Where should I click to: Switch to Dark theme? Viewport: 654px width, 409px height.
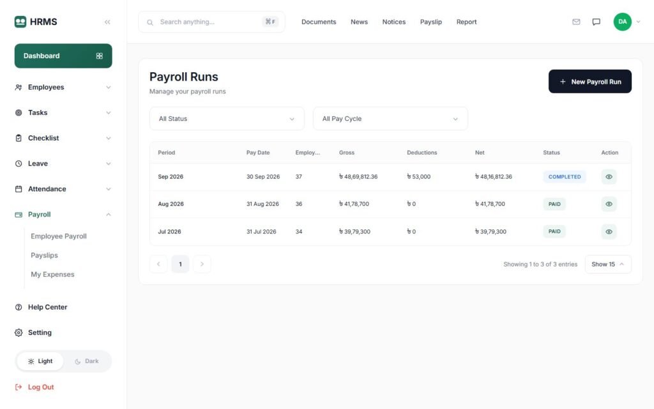(x=87, y=362)
